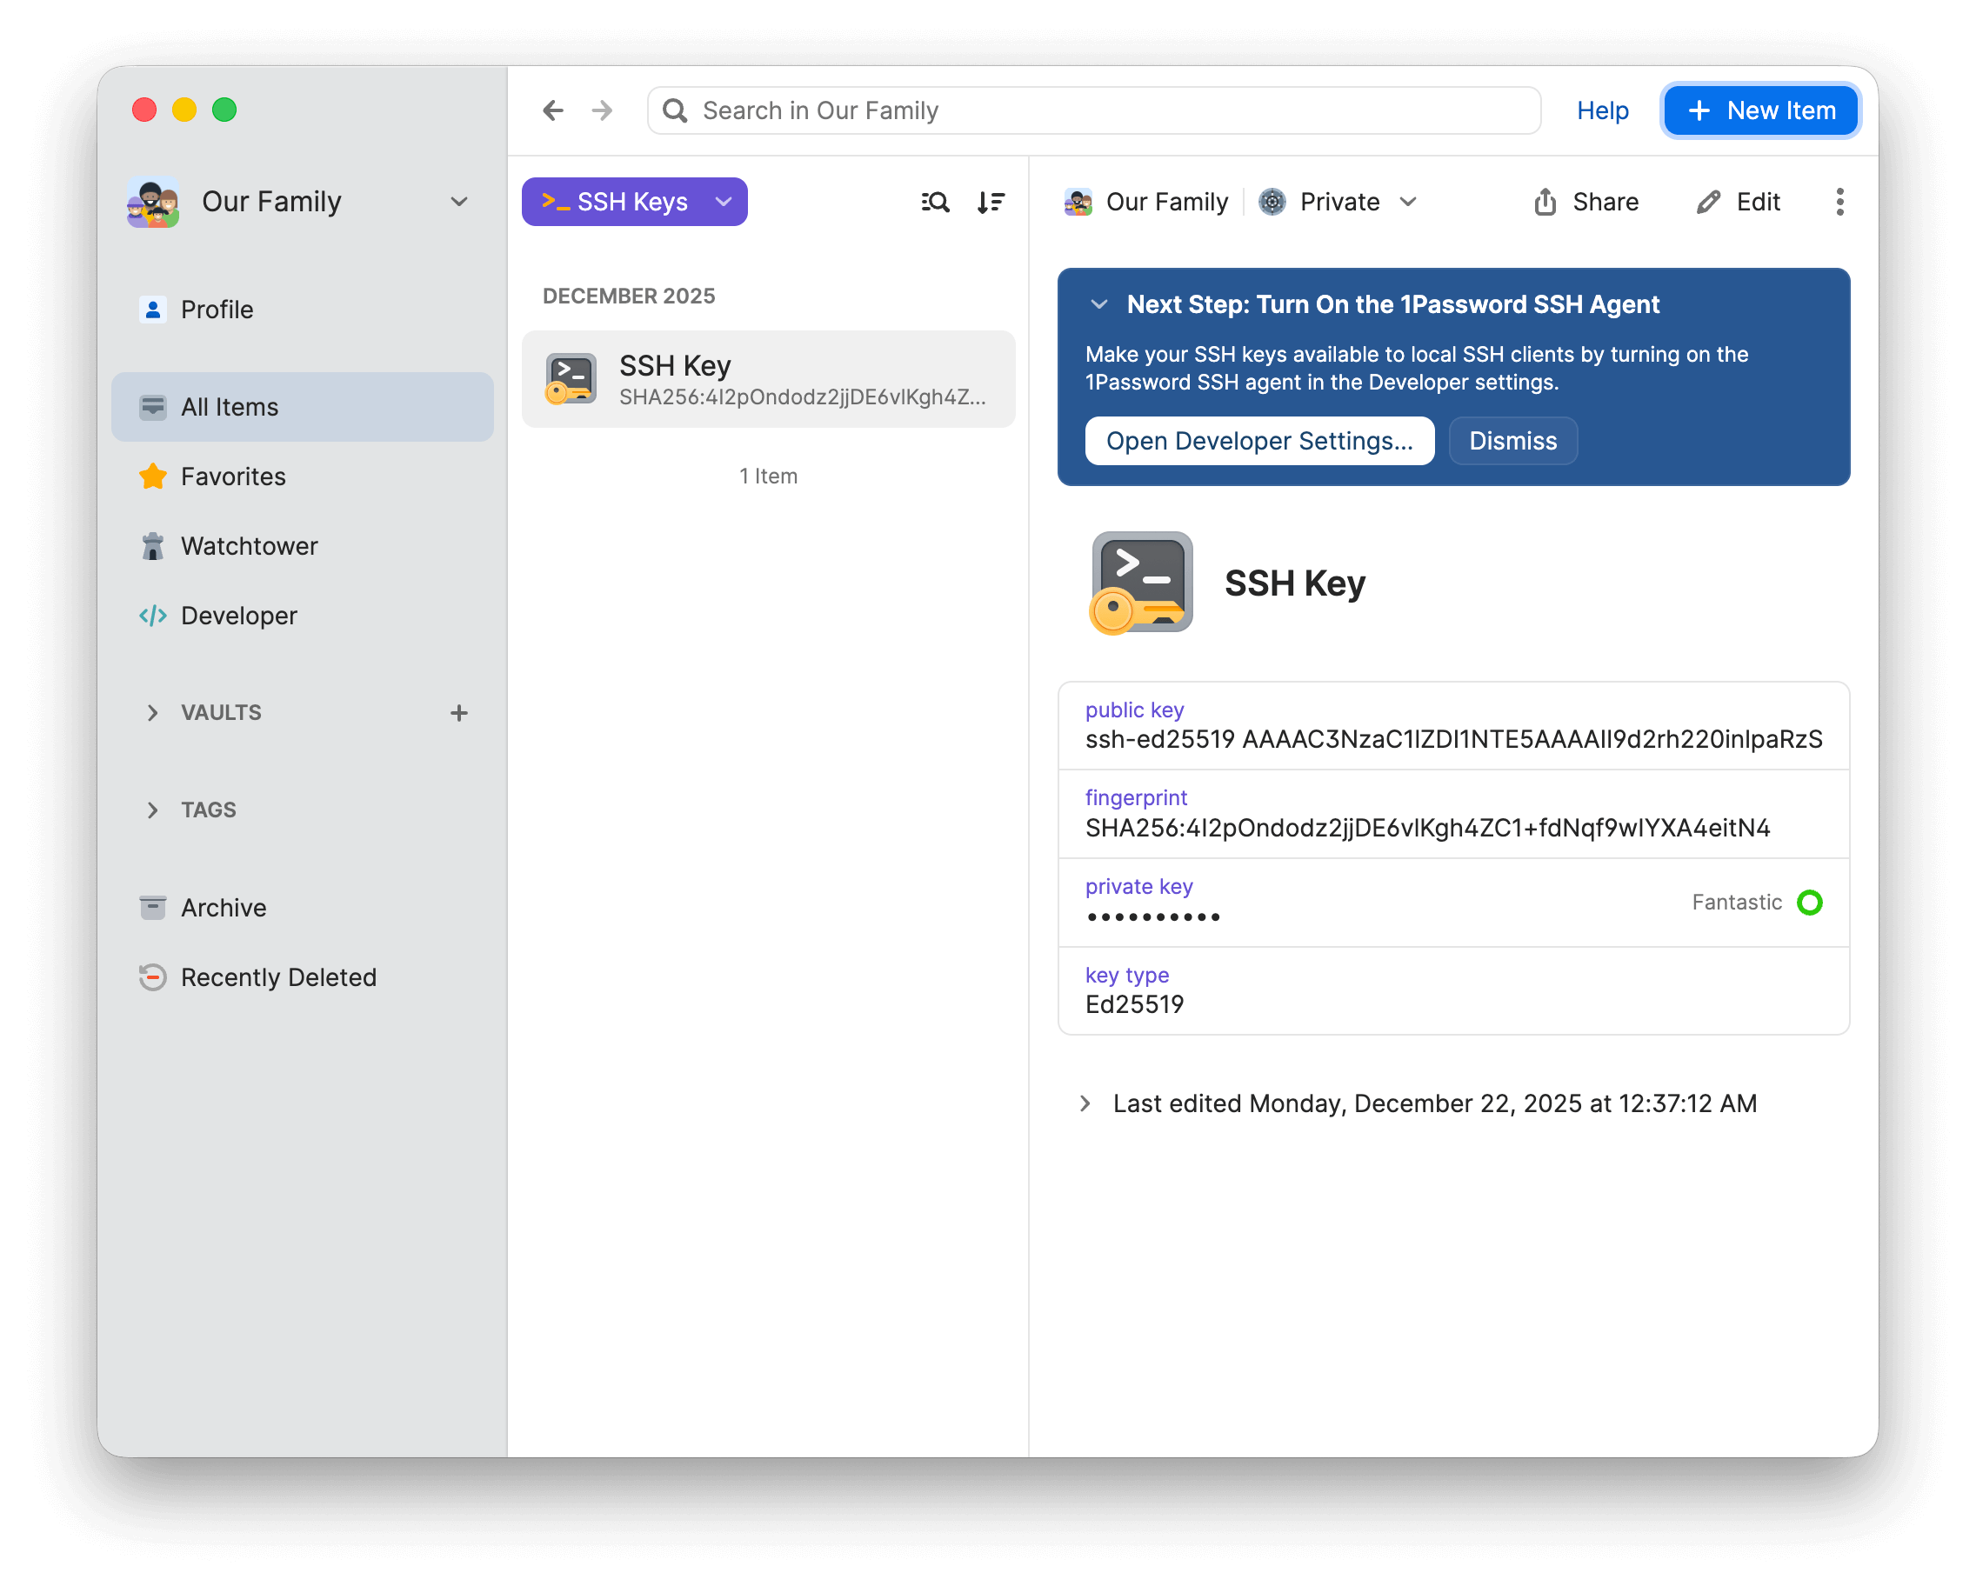Go back with the left arrow
Screen dimensions: 1976x1586
click(x=552, y=111)
